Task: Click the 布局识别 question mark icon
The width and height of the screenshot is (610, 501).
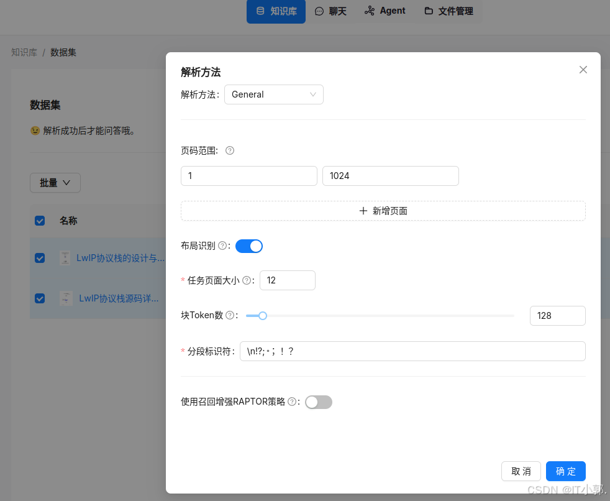Action: 222,246
